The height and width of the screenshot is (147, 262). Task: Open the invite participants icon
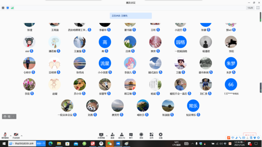(x=112, y=136)
